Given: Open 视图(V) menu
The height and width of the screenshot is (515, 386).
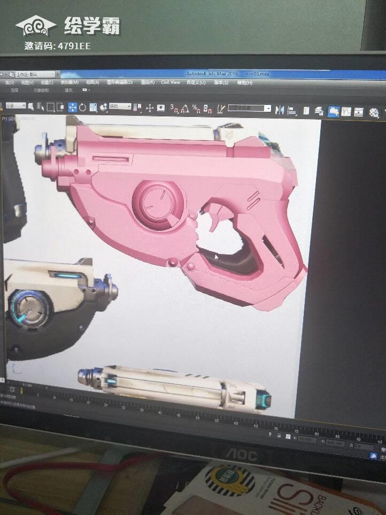Looking at the screenshot, I should click(x=27, y=82).
